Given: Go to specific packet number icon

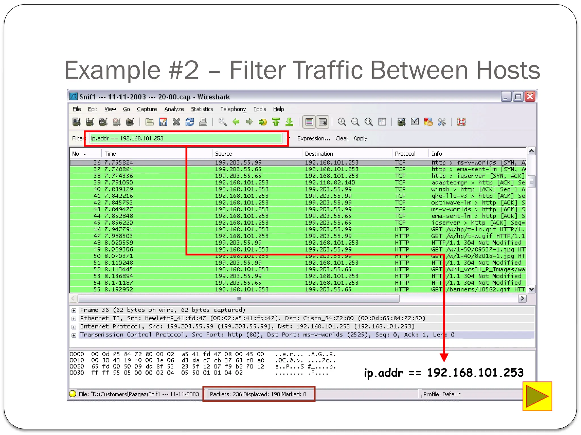Looking at the screenshot, I should [263, 122].
